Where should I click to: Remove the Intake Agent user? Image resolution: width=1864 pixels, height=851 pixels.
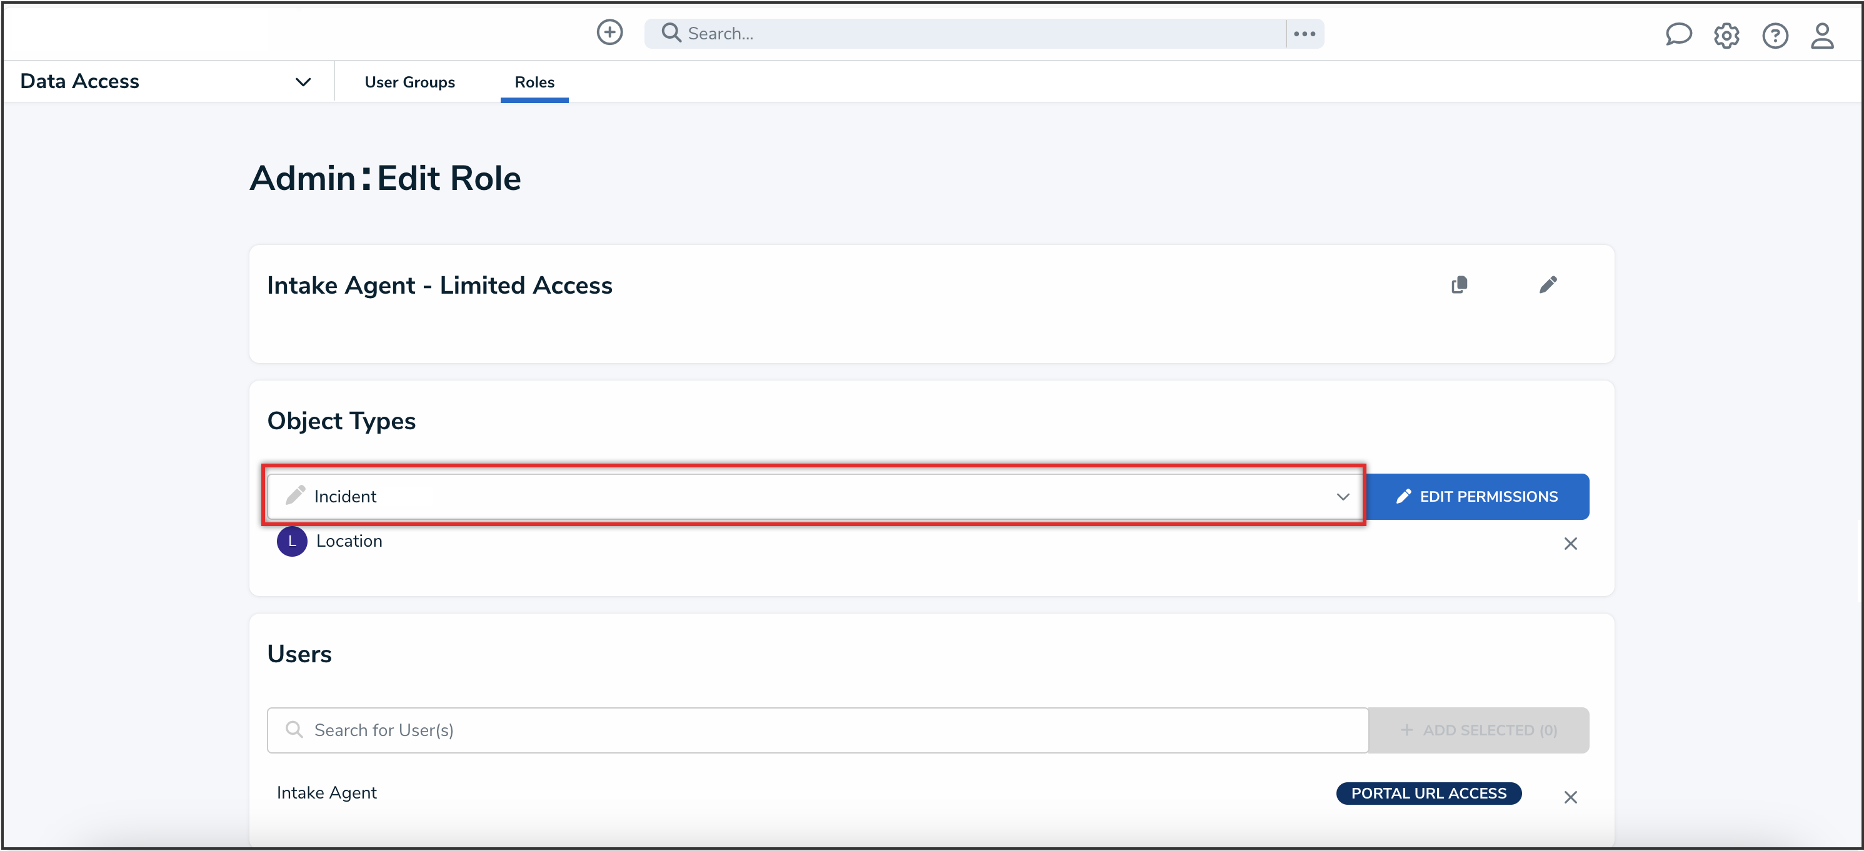click(x=1570, y=797)
